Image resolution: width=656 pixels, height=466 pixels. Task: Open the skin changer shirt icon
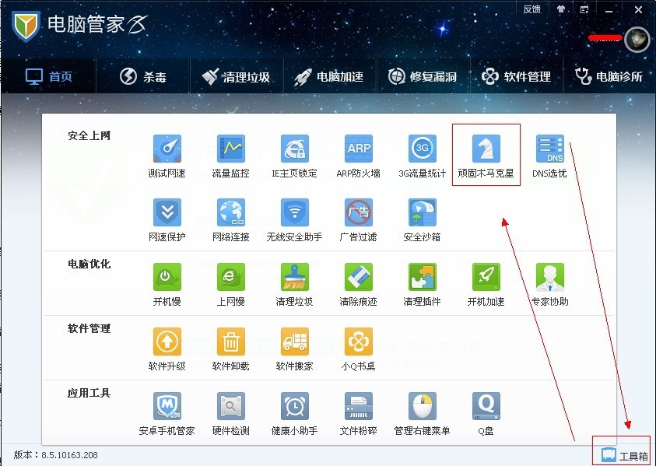560,9
